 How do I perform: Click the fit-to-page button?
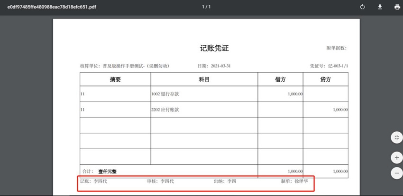pyautogui.click(x=397, y=137)
